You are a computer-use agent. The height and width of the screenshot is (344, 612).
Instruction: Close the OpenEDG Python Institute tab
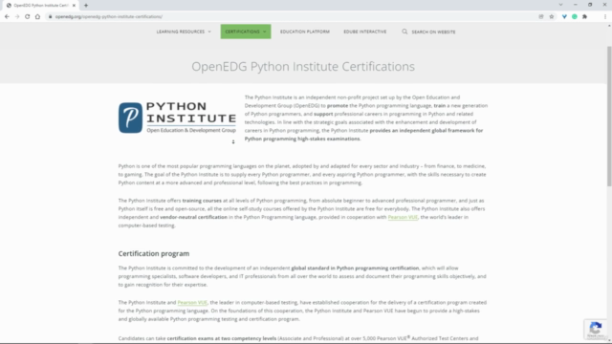(74, 6)
